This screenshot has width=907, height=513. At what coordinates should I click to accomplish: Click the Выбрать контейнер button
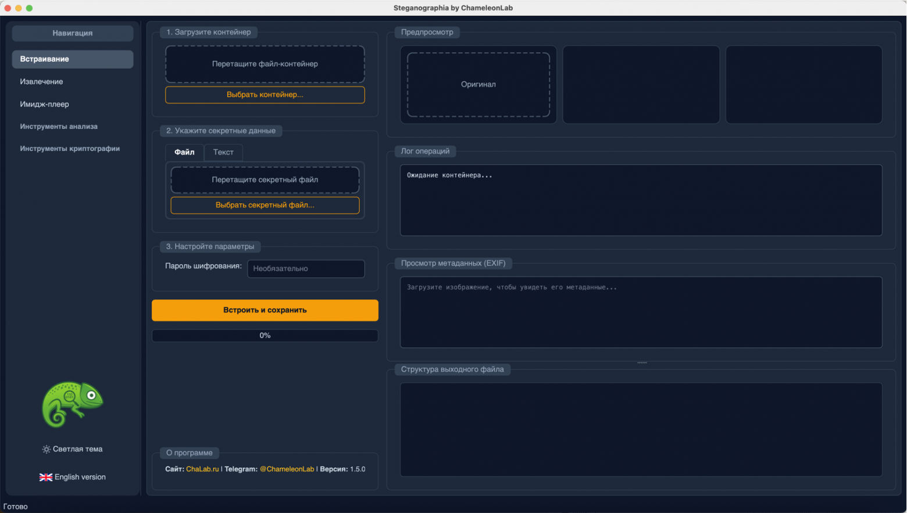[265, 95]
